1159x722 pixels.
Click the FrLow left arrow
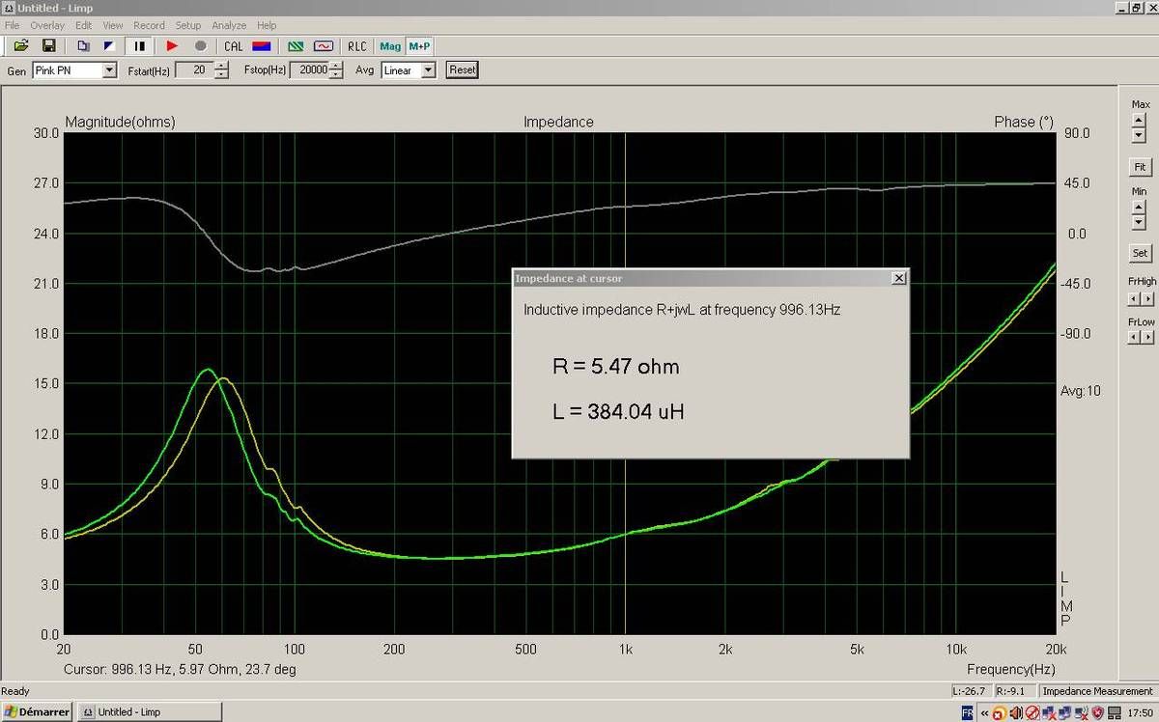click(x=1134, y=337)
